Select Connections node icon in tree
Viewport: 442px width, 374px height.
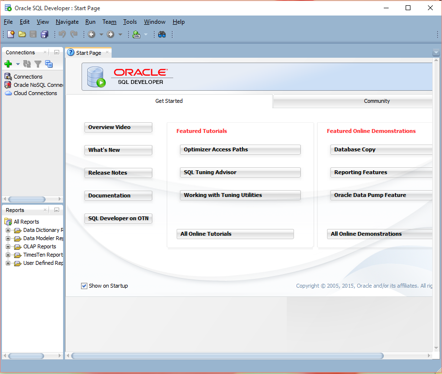tap(8, 76)
